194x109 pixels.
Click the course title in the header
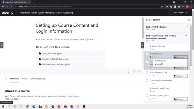(x=46, y=13)
